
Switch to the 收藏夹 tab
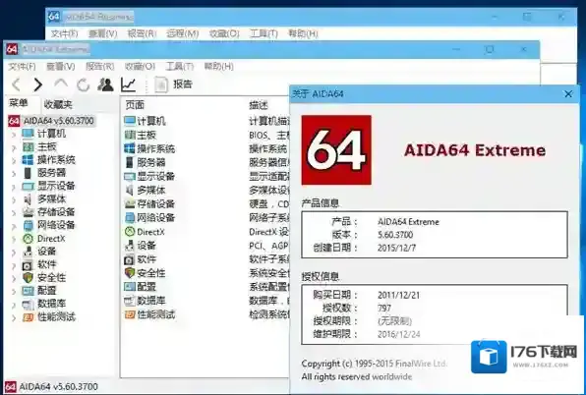click(58, 104)
